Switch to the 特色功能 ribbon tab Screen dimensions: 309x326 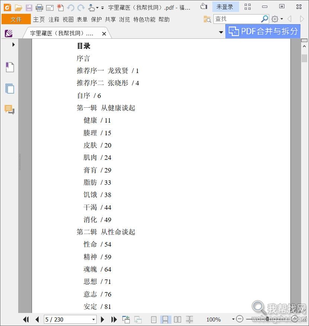pos(144,19)
